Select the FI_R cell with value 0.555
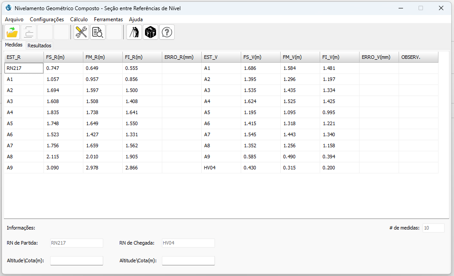454x276 pixels. point(142,68)
